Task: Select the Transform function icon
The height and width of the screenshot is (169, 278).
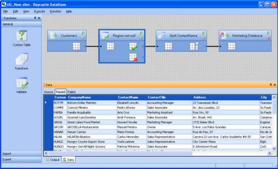Action: [22, 59]
